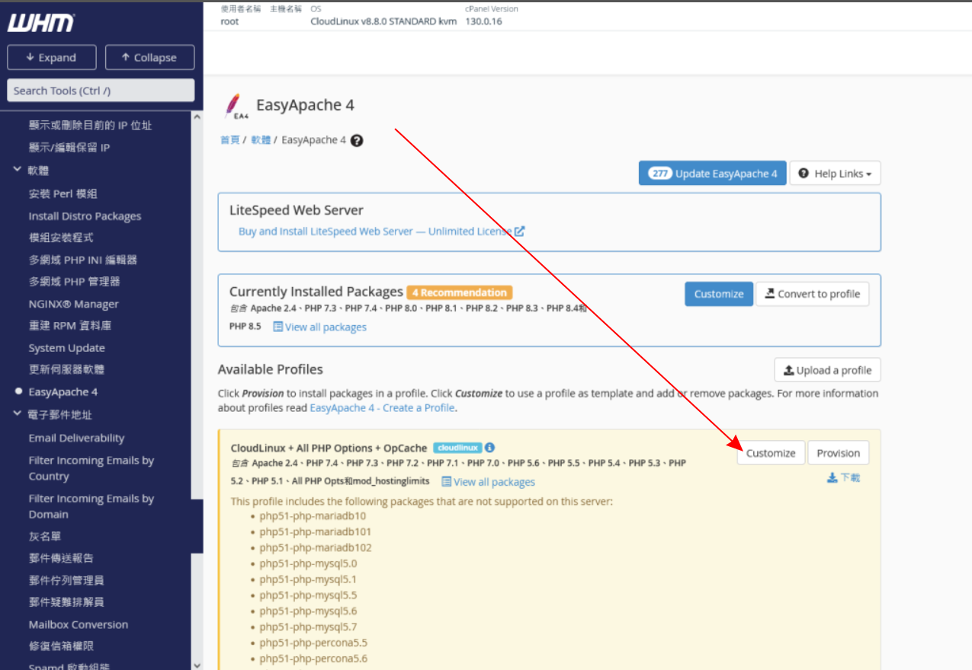Screen dimensions: 972x670
Task: Open the Help Links dropdown
Action: [x=835, y=174]
